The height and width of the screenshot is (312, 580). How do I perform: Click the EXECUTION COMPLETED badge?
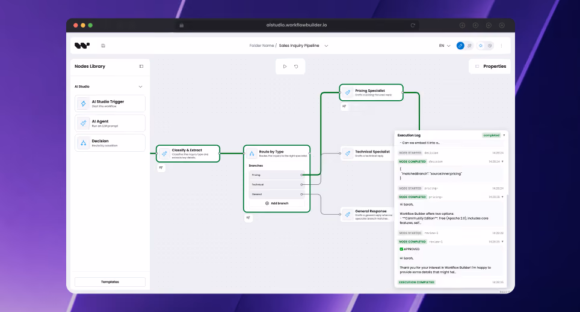pyautogui.click(x=416, y=282)
